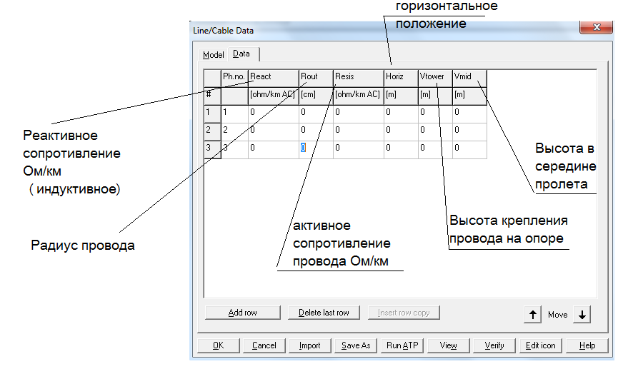Select the Ph.no. cell in row 1
Viewport: 628px width, 369px height.
pos(235,114)
